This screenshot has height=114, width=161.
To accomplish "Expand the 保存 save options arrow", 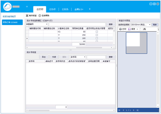I will click(137, 29).
